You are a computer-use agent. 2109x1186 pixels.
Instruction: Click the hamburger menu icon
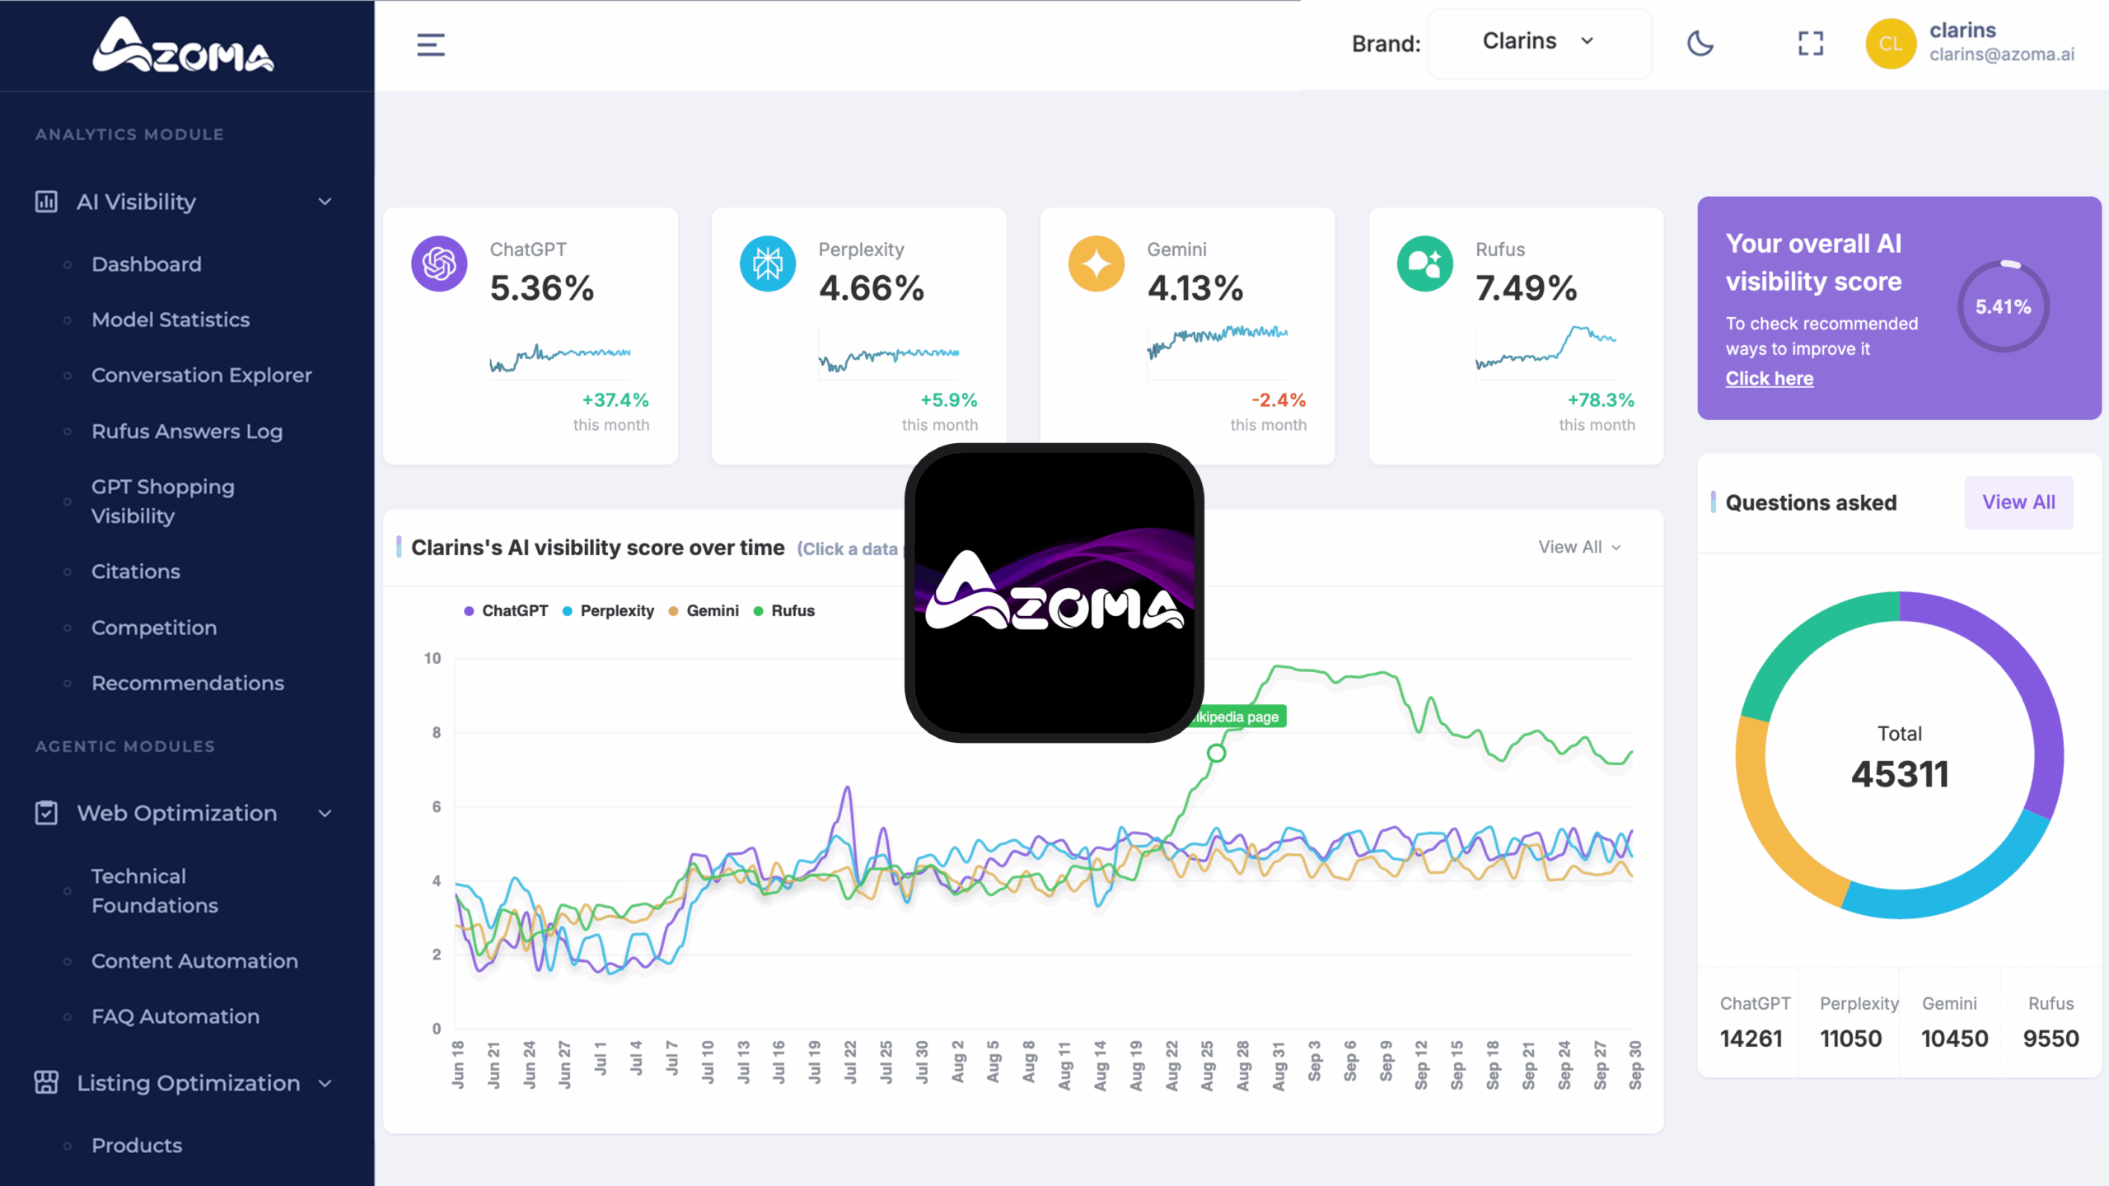(430, 44)
